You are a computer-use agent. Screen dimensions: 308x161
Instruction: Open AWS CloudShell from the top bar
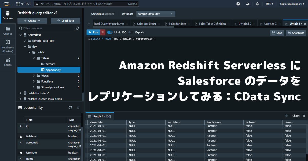click(238, 4)
